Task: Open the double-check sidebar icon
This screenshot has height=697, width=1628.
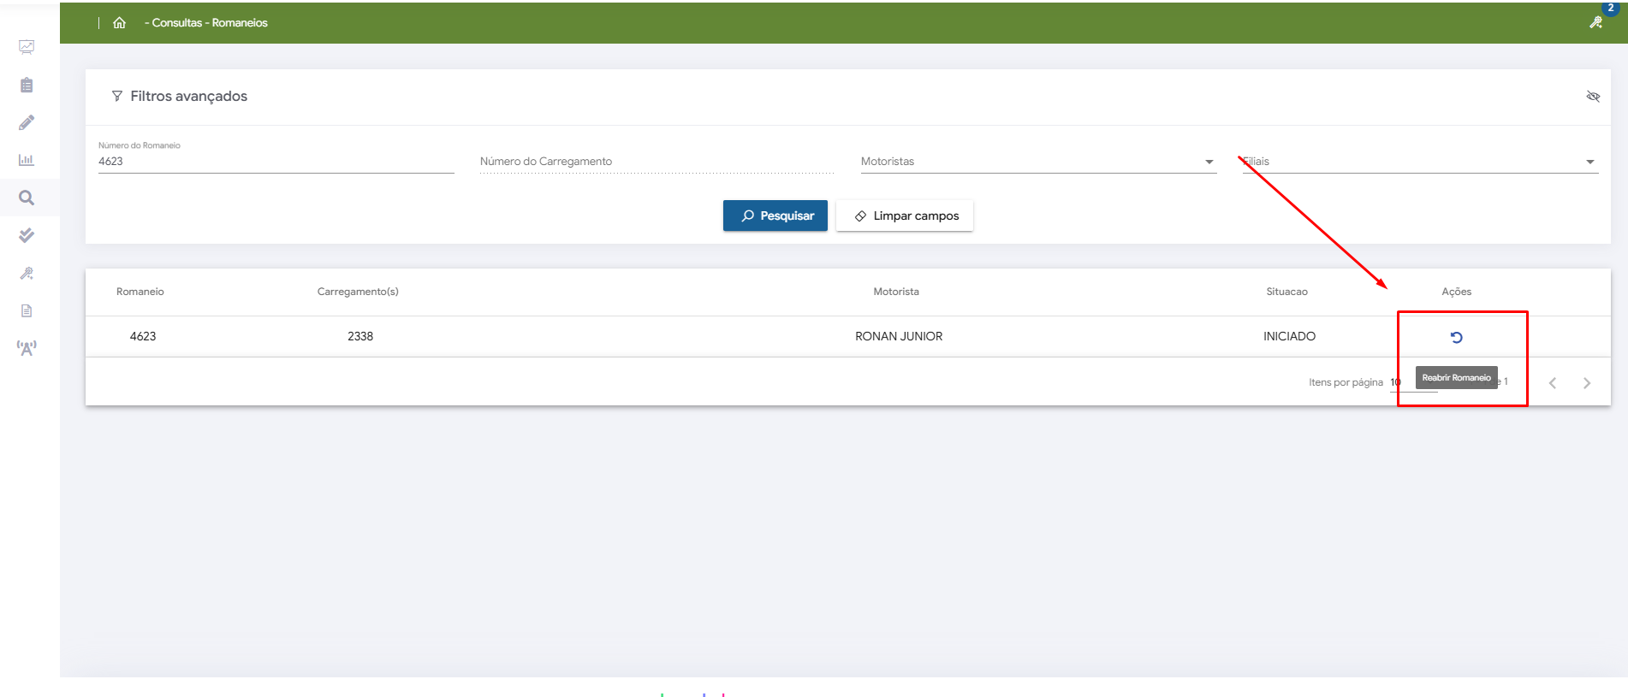Action: [27, 235]
